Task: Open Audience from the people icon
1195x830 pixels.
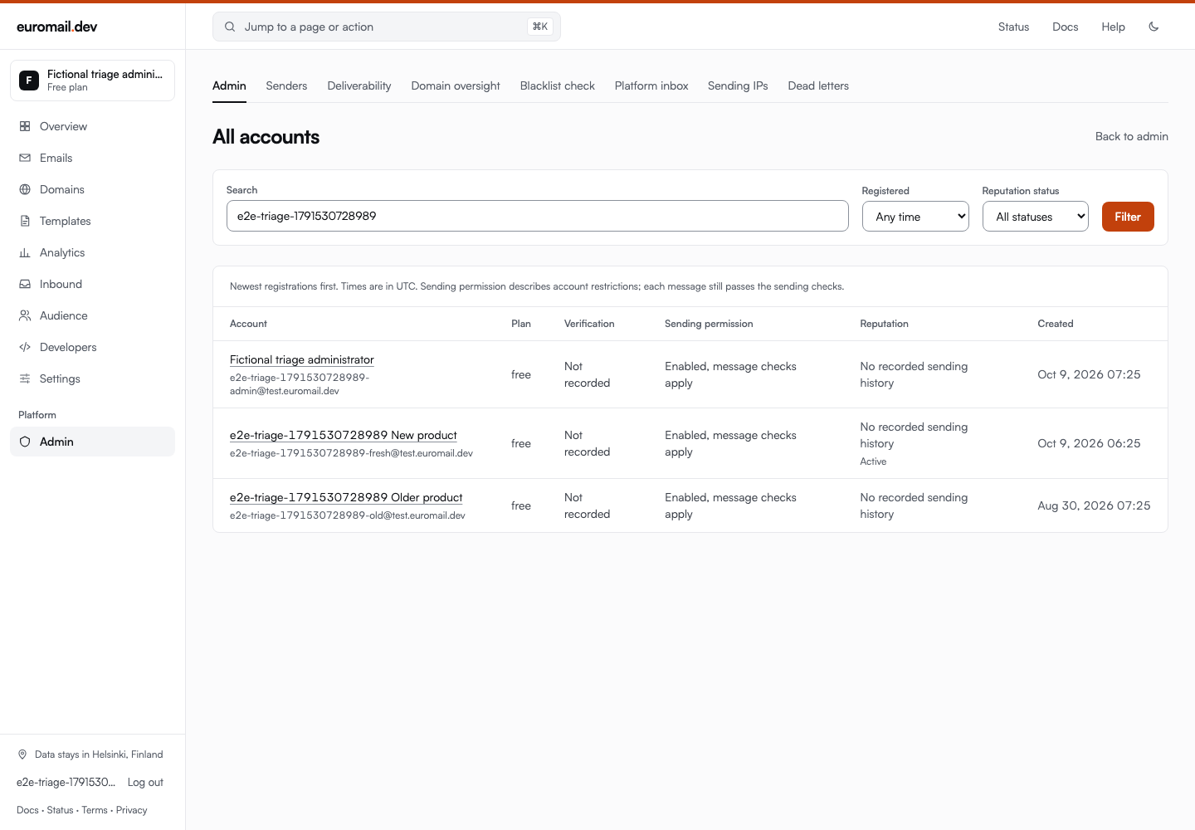Action: pyautogui.click(x=25, y=315)
